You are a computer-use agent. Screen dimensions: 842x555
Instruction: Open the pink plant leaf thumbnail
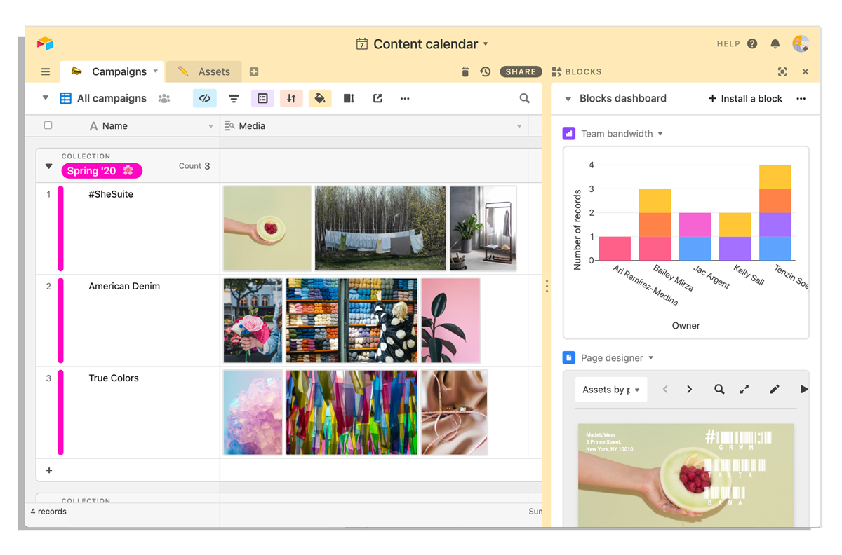click(450, 320)
